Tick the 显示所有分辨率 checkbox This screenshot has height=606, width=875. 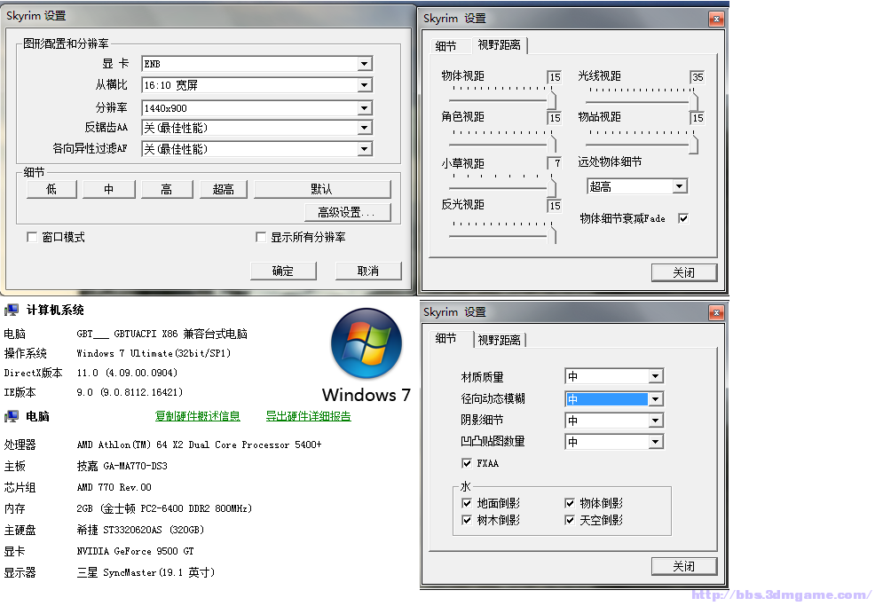261,237
